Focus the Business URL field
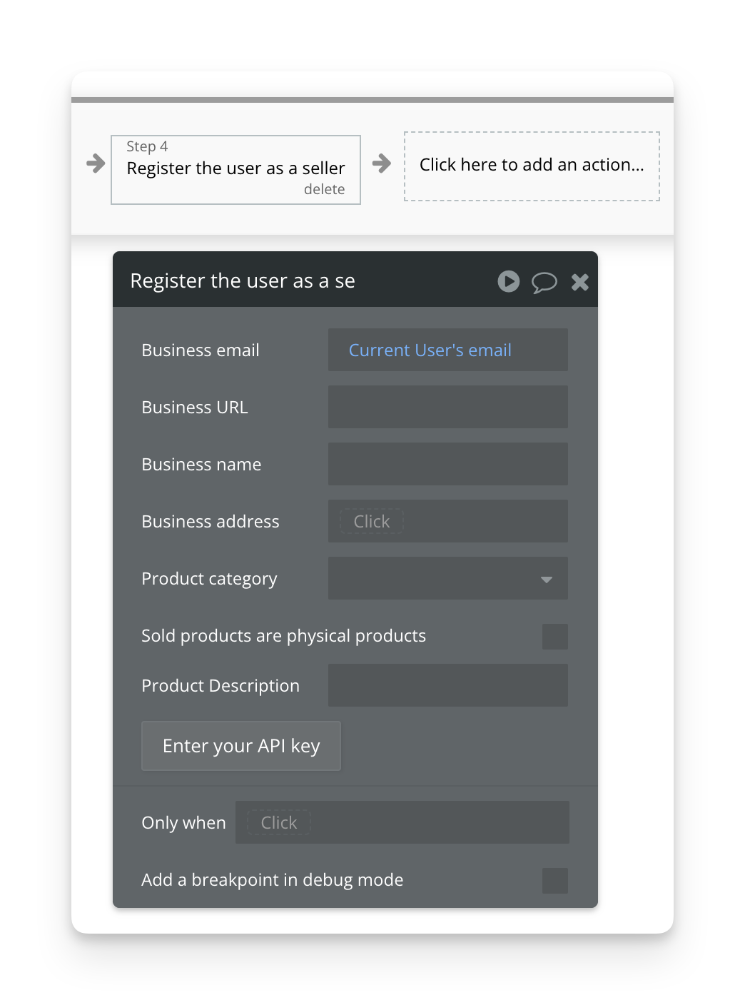 (448, 407)
